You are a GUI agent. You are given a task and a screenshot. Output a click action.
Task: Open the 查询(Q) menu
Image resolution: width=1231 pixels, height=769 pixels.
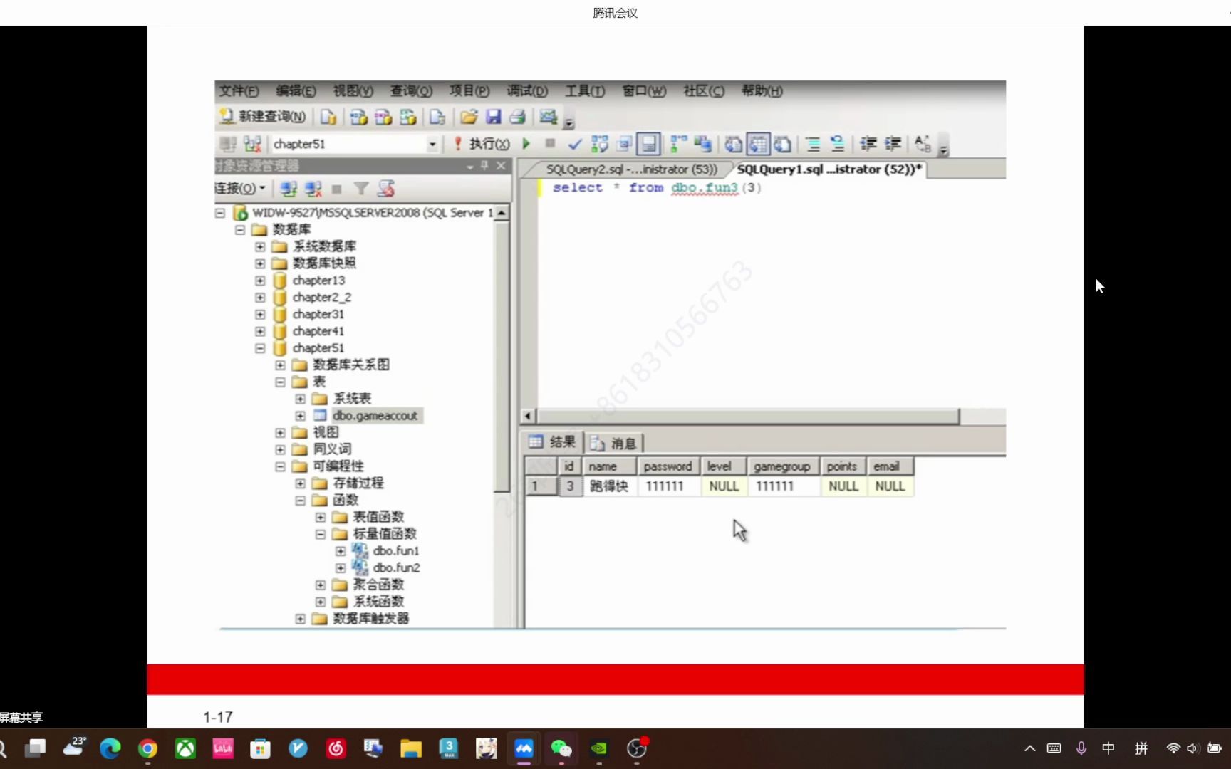(411, 91)
